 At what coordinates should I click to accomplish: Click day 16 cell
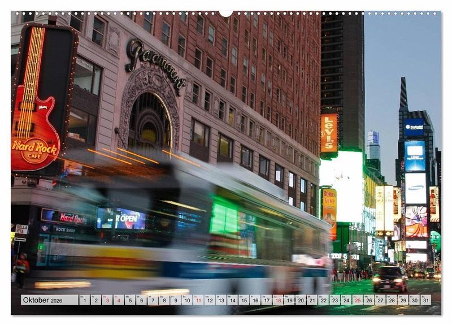(x=255, y=300)
